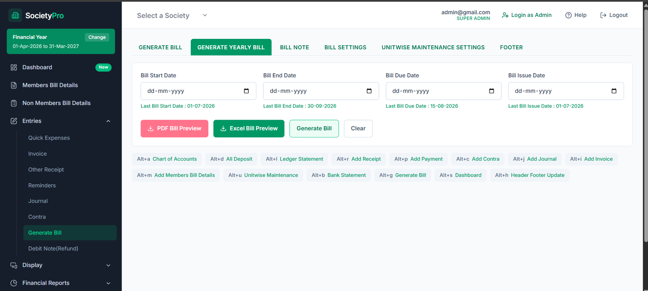
Task: Expand the Financial Reports chevron
Action: 108,283
